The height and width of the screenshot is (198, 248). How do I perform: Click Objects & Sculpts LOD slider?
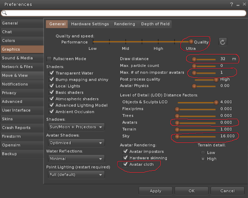(x=198, y=102)
